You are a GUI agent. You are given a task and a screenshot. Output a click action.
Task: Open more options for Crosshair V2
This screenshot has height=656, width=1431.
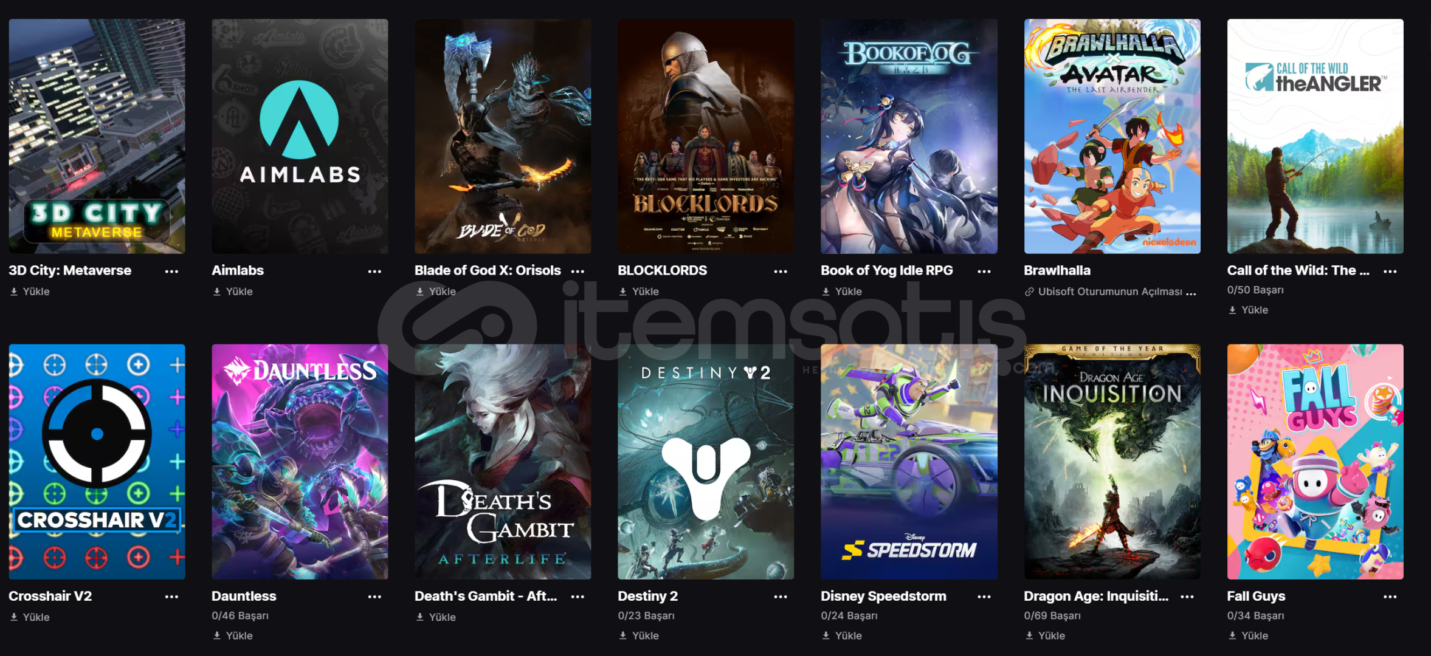172,597
